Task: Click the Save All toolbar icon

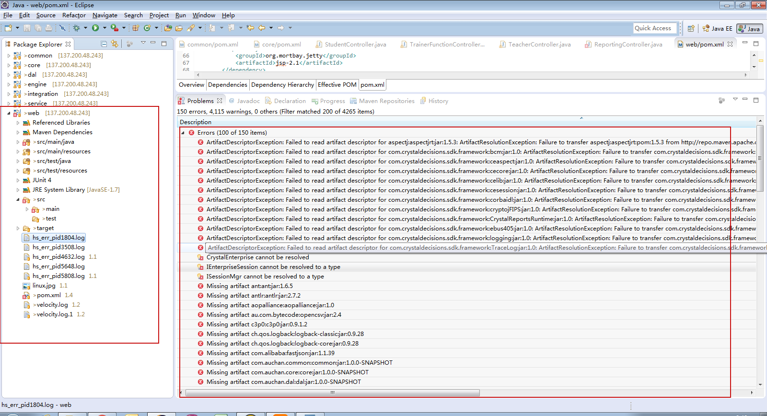Action: click(38, 28)
